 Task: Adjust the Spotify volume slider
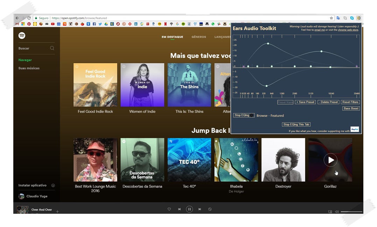point(351,212)
